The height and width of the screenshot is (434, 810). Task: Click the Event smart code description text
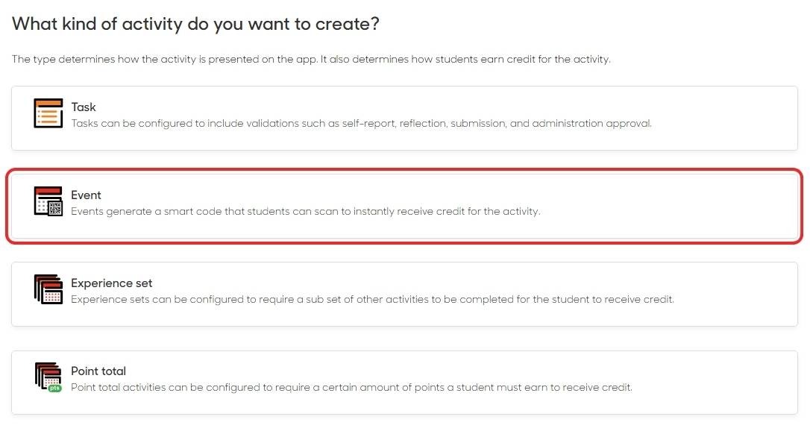[305, 211]
